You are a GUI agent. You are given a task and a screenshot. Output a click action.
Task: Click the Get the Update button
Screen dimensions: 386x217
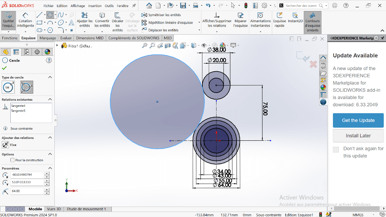pos(358,120)
